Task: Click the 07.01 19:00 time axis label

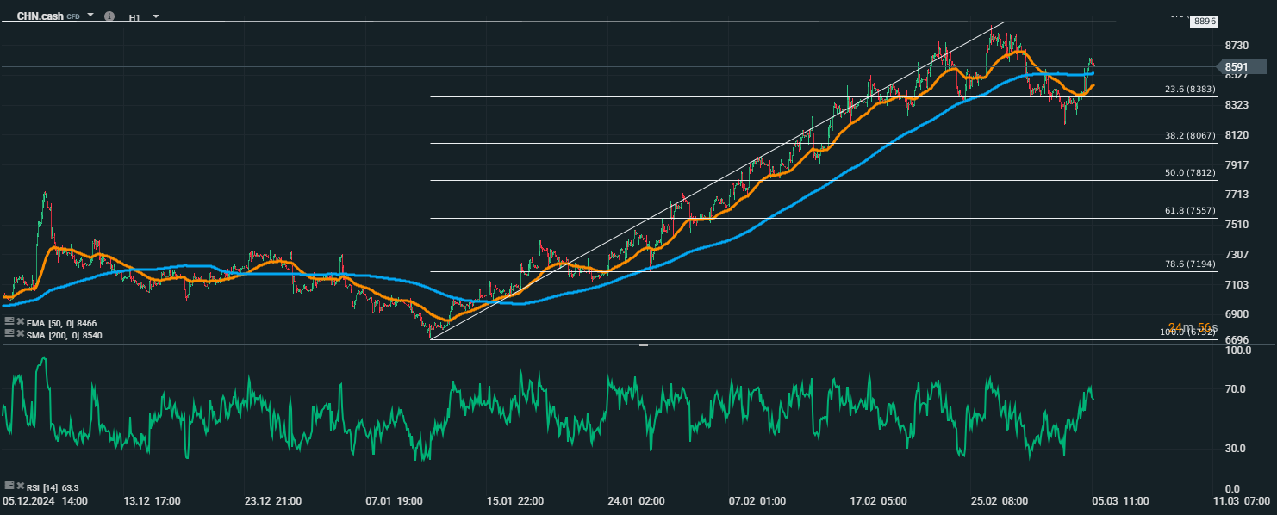Action: click(x=394, y=500)
